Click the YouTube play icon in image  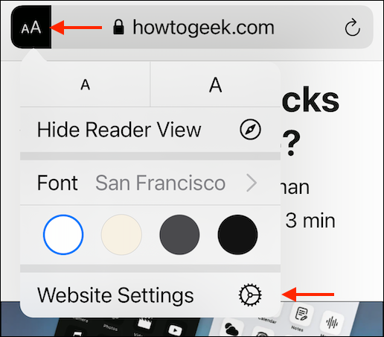click(175, 330)
